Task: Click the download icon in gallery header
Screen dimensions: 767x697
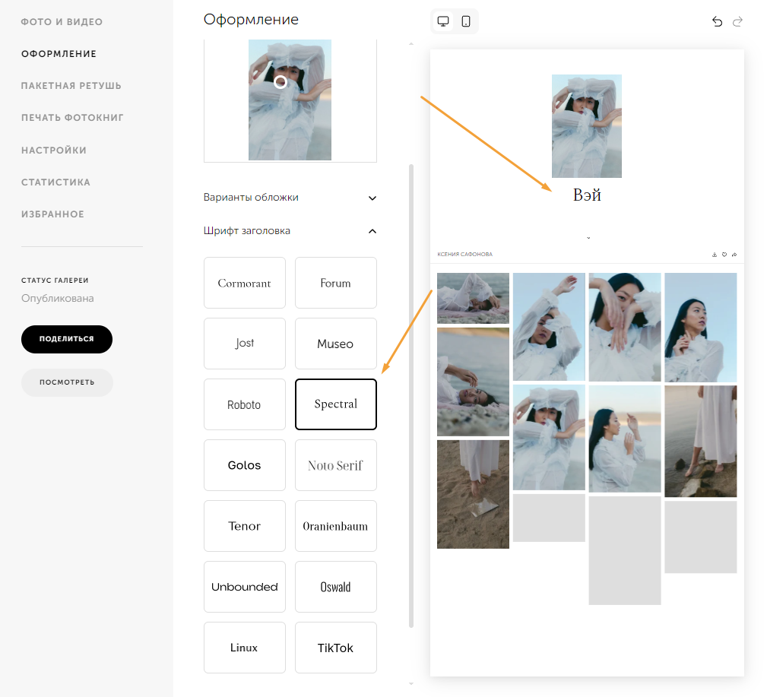Action: click(715, 255)
